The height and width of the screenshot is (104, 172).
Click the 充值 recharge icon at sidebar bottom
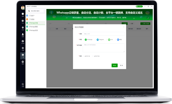[x=23, y=85]
